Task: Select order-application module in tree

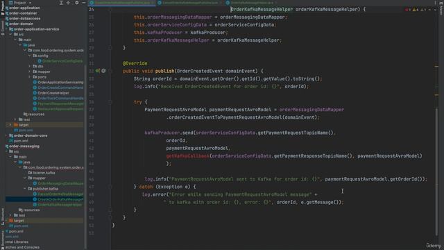Action: [24, 8]
